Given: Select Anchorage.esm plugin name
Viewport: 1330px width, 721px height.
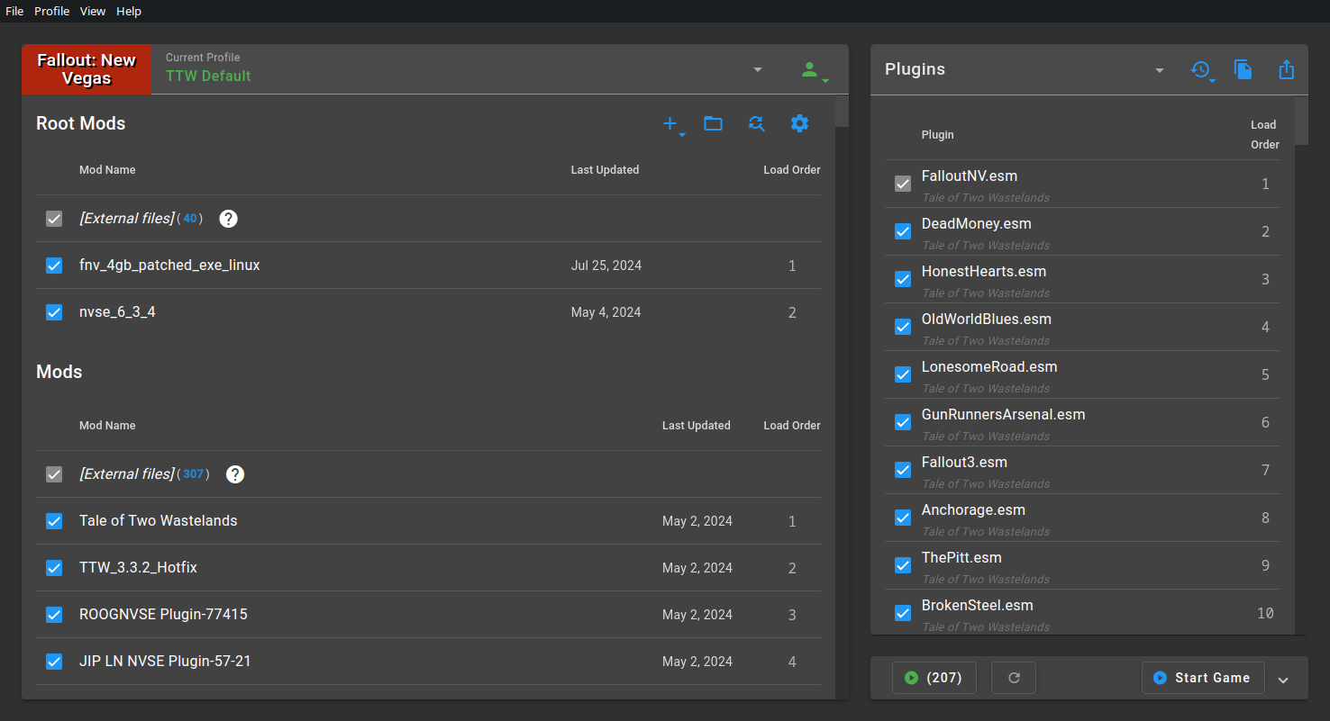Looking at the screenshot, I should (973, 510).
